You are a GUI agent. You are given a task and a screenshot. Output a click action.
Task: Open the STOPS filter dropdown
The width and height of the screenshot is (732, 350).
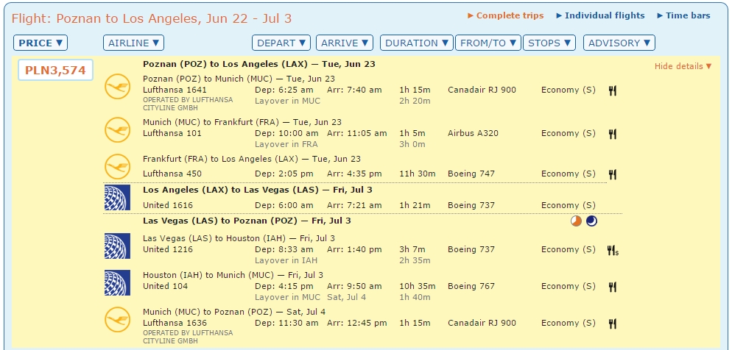click(x=549, y=43)
